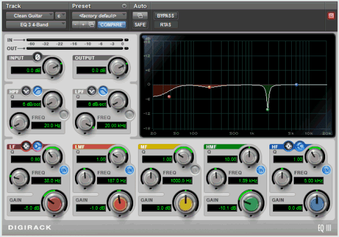Click the HPF frequency 20.0 Hz field
Image resolution: width=339 pixels, height=237 pixels.
coord(46,125)
